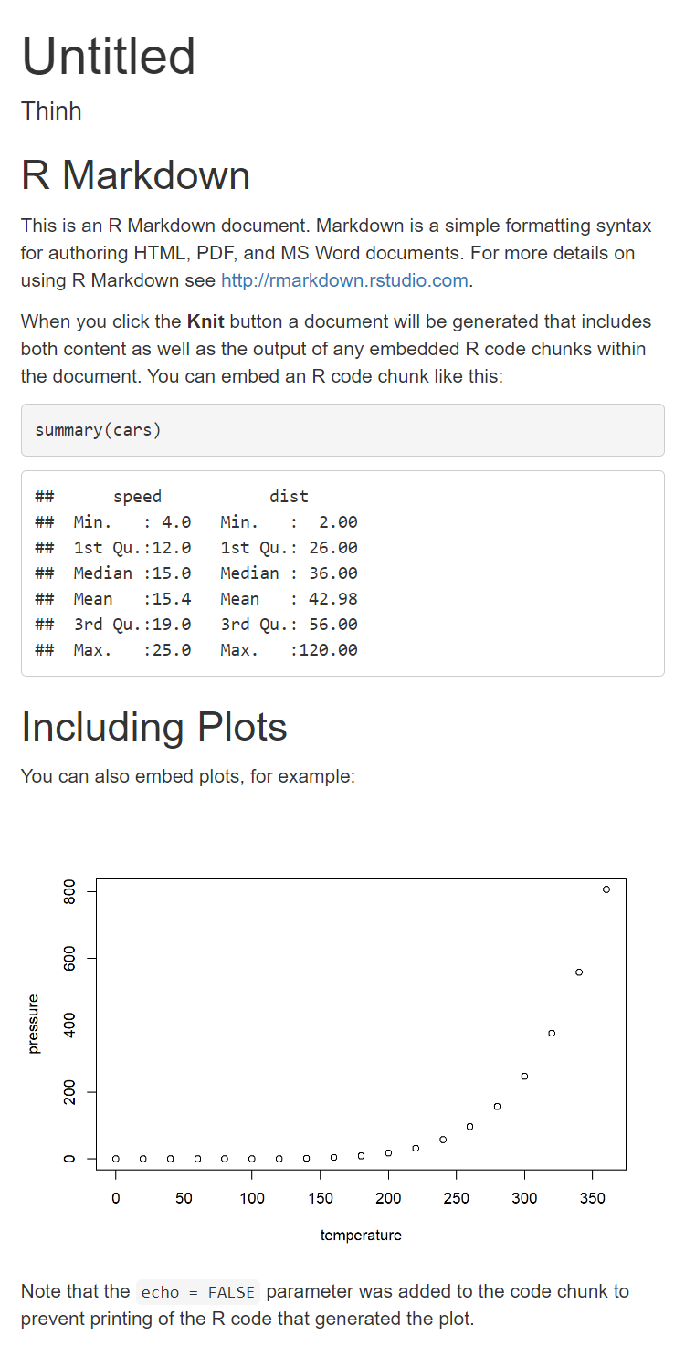Click the 350 tick label on x-axis

point(592,1197)
